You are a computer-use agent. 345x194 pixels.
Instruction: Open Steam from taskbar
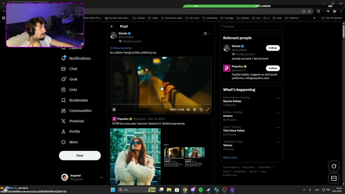coord(209,190)
